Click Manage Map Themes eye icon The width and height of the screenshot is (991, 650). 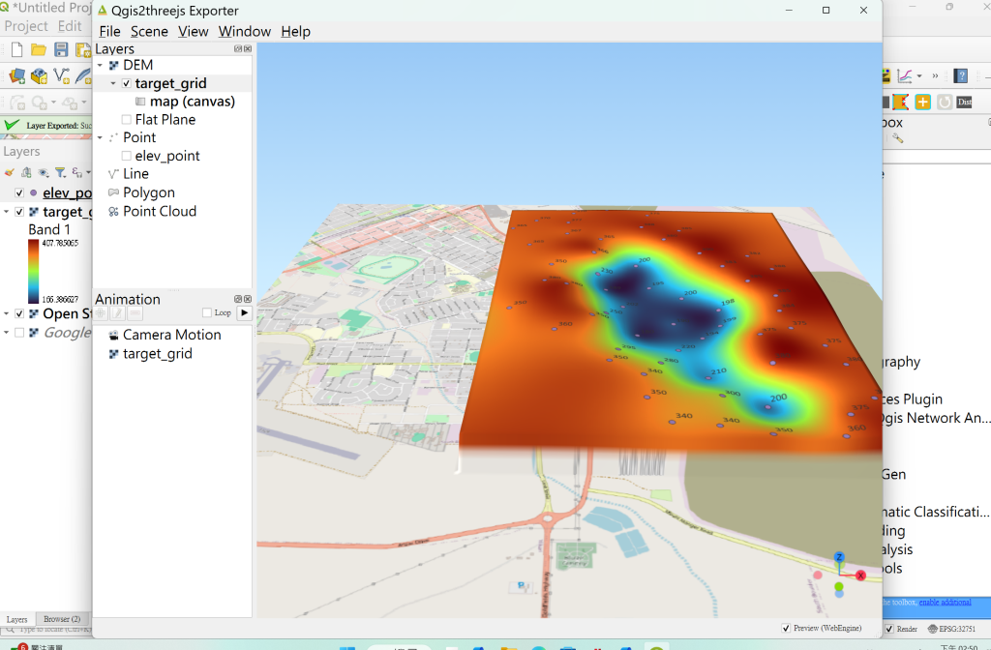tap(43, 172)
